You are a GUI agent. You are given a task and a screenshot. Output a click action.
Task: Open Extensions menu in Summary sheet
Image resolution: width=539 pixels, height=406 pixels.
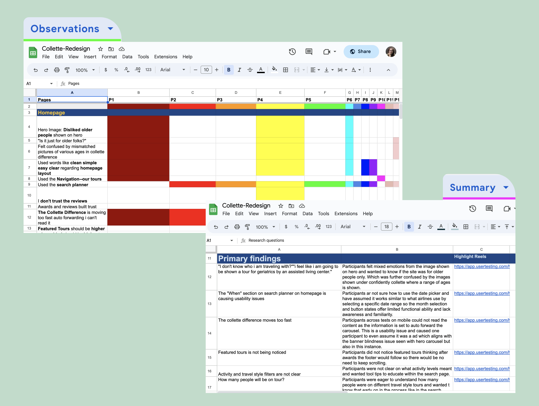pos(346,214)
